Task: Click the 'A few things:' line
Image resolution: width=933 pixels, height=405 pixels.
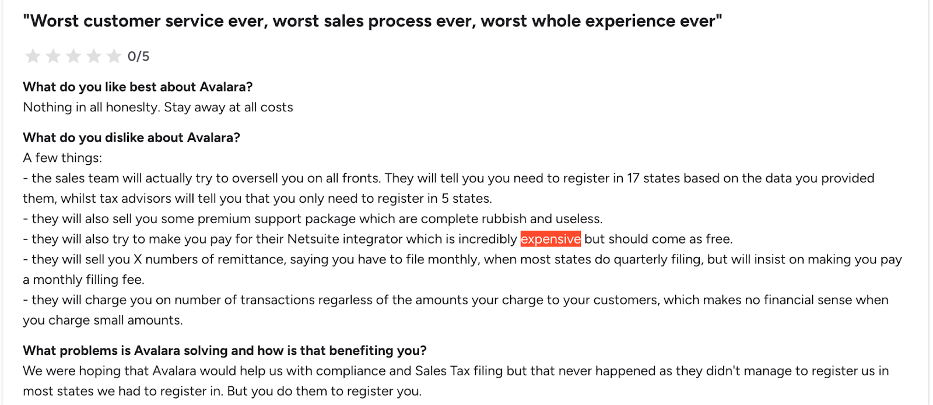Action: pos(62,158)
